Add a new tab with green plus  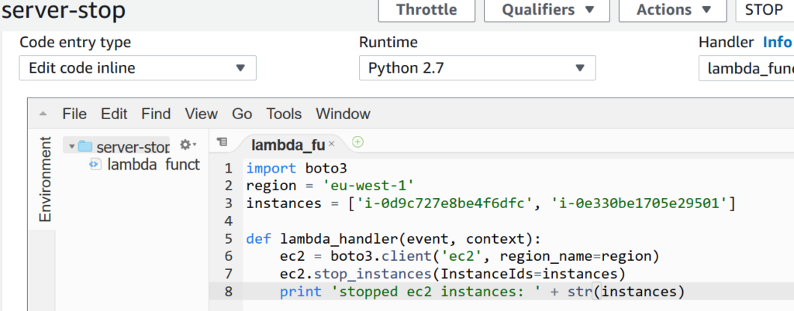tap(357, 142)
